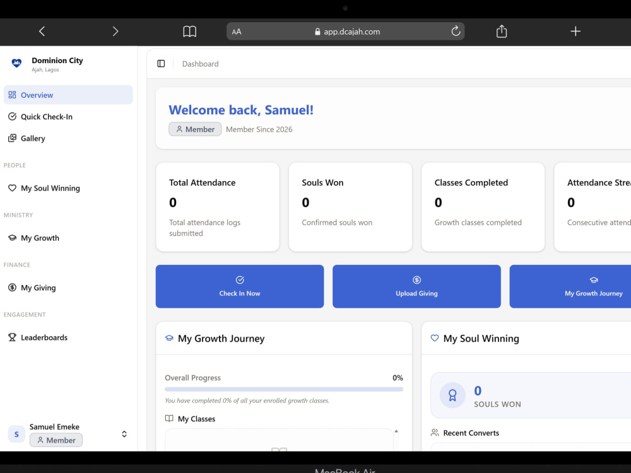This screenshot has height=473, width=631.
Task: Click the blue My Growth Journey button
Action: coord(570,286)
